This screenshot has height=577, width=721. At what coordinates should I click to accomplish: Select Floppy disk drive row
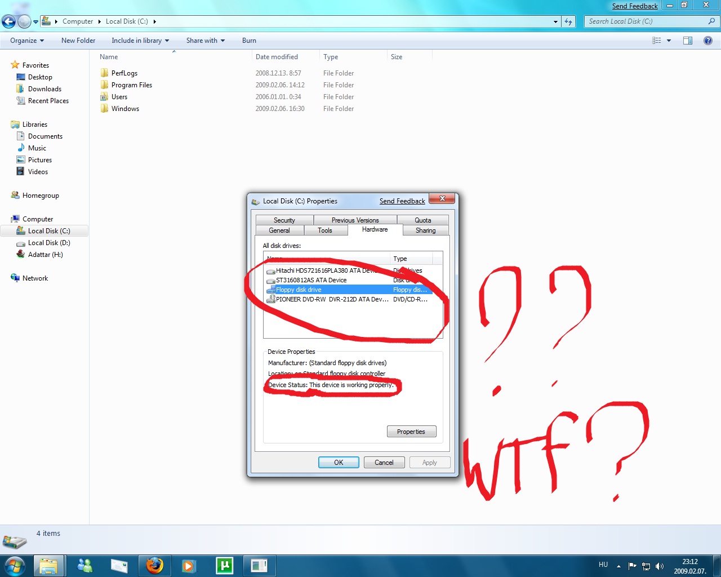(349, 290)
